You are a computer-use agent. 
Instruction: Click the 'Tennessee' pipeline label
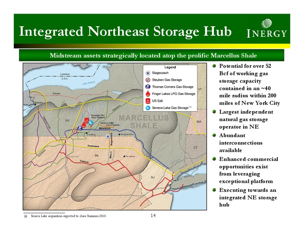pyautogui.click(x=93, y=146)
